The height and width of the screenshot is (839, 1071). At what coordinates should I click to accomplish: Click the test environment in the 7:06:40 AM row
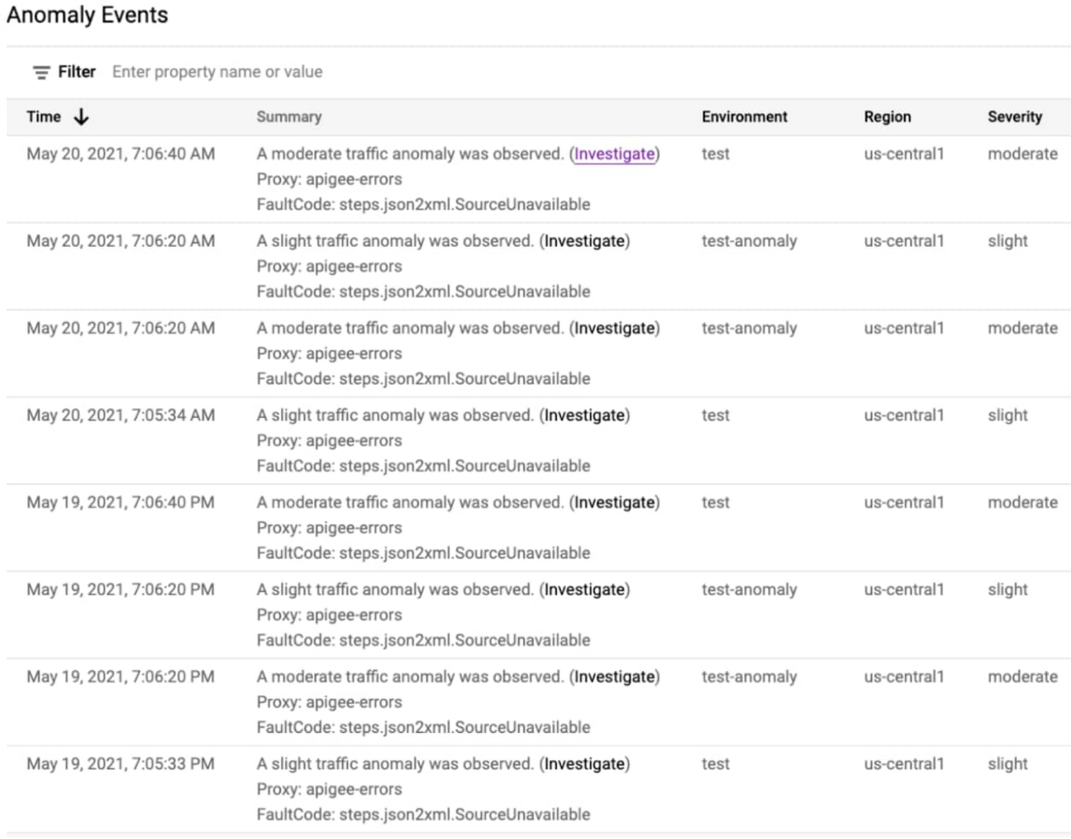click(x=716, y=154)
